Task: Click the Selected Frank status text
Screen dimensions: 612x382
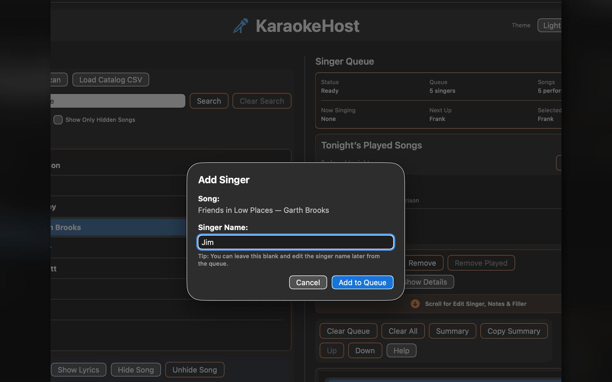Action: pos(550,115)
